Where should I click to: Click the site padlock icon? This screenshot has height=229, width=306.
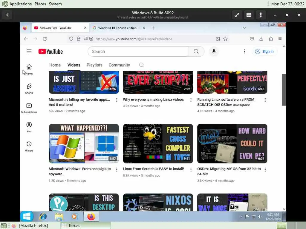tap(79, 39)
